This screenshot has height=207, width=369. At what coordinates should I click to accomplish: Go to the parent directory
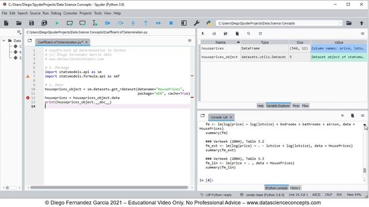362,23
